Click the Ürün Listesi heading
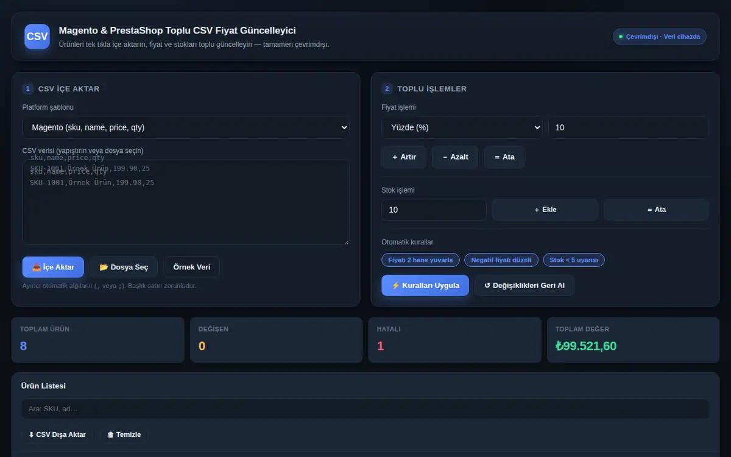Viewport: 731px width, 457px height. point(43,386)
